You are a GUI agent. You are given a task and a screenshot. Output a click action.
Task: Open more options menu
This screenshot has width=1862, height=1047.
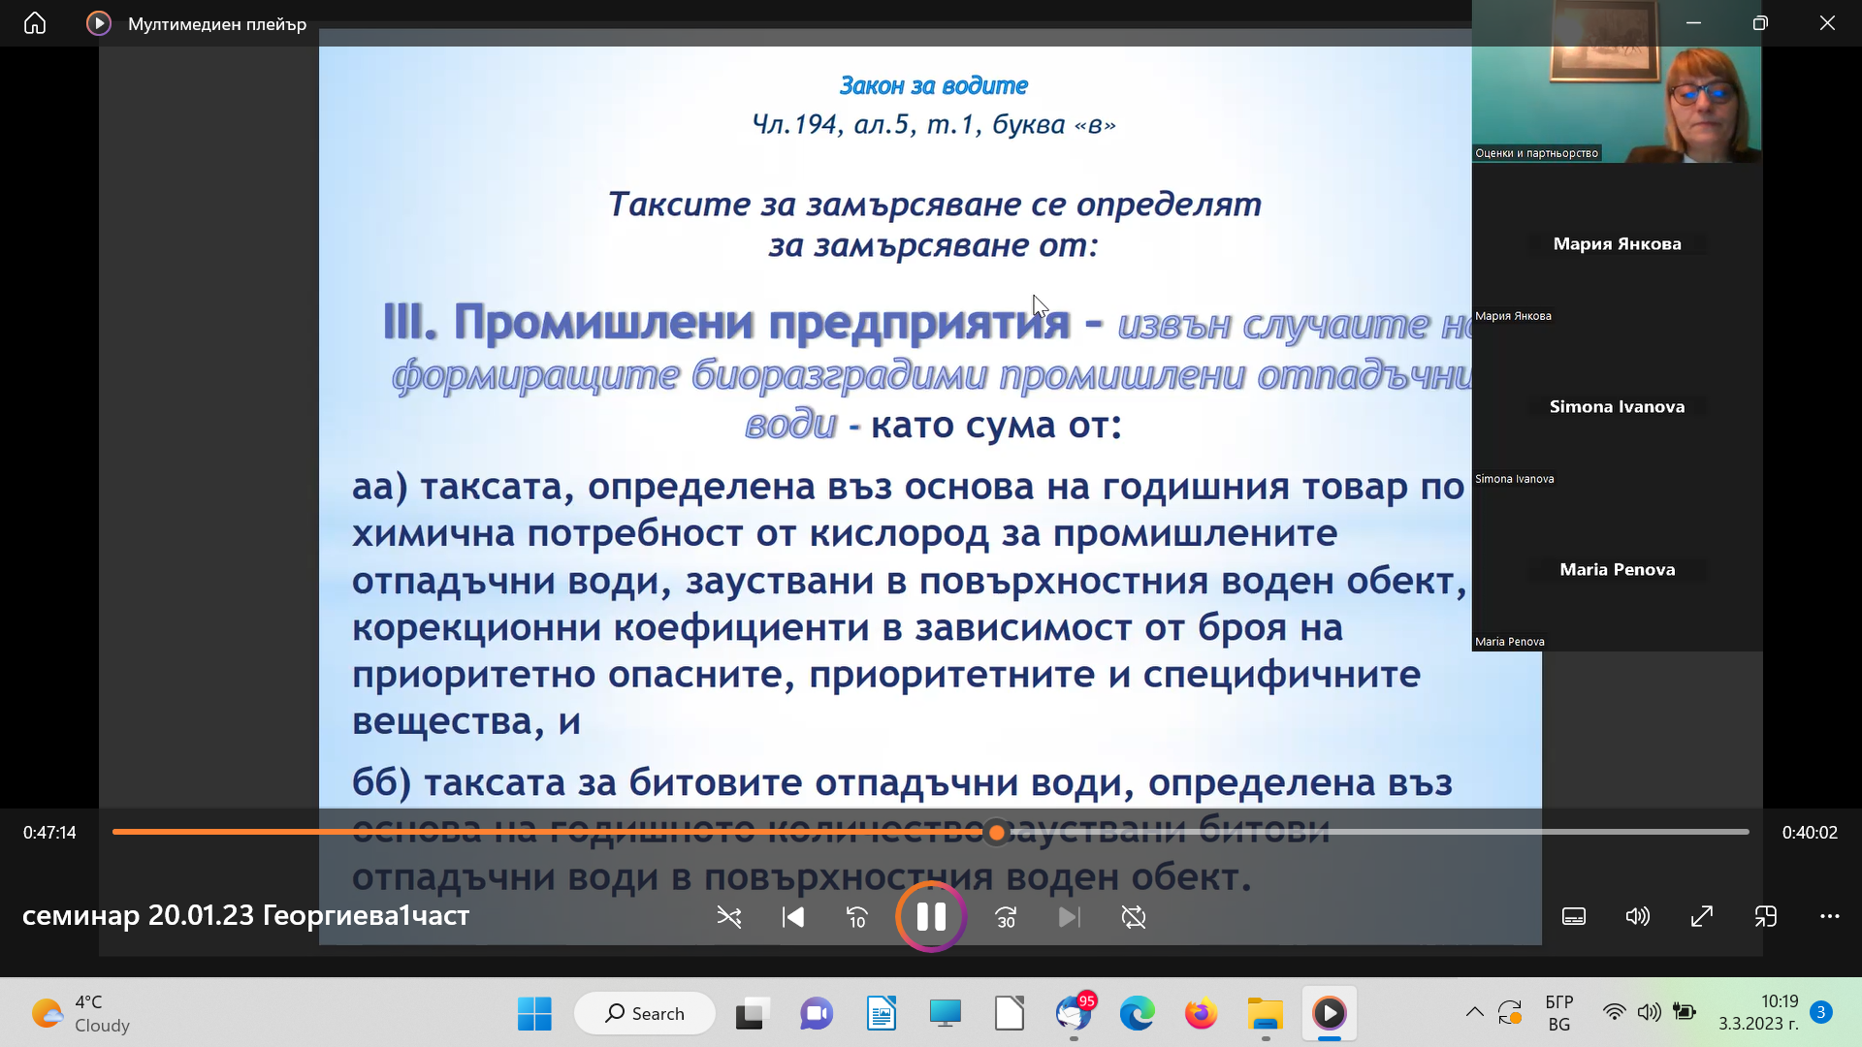(1830, 917)
